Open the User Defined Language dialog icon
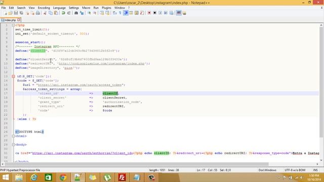324x182 pixels. [x=131, y=13]
